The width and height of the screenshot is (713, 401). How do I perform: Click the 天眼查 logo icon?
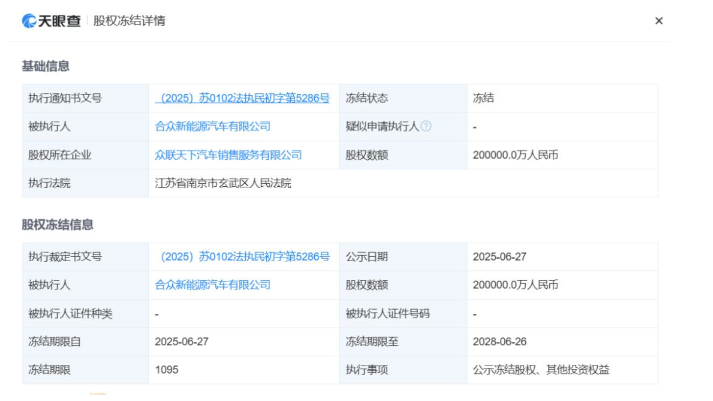point(29,21)
